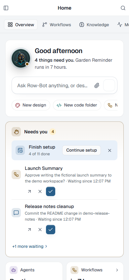Toggle the sidebar panel icon
The image size is (129, 280).
[6, 8]
